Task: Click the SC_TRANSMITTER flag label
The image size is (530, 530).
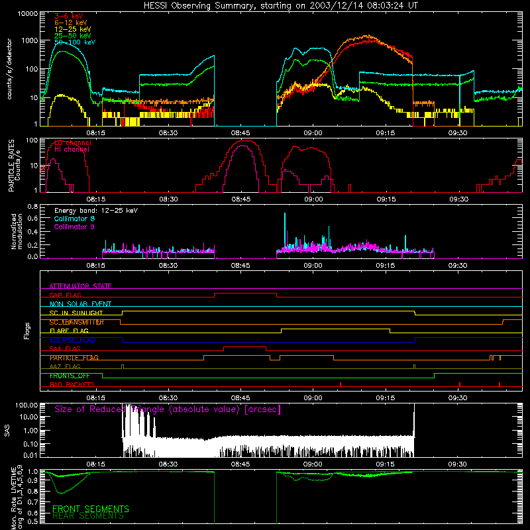Action: (x=77, y=322)
